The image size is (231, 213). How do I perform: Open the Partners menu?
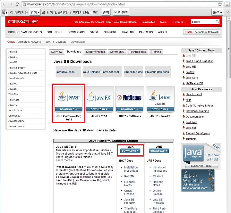tap(146, 32)
